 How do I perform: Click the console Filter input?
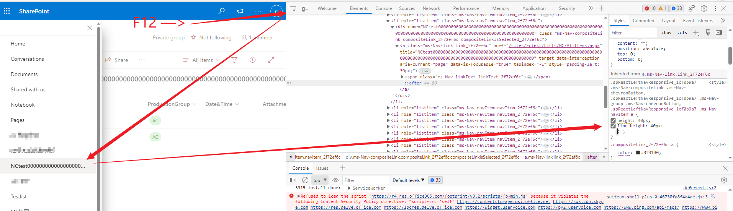click(x=365, y=180)
